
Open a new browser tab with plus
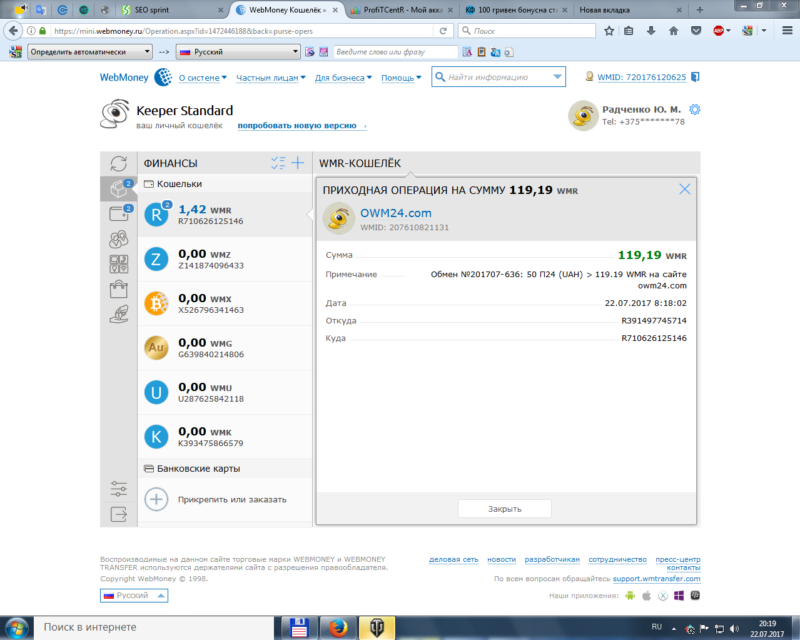coord(700,10)
